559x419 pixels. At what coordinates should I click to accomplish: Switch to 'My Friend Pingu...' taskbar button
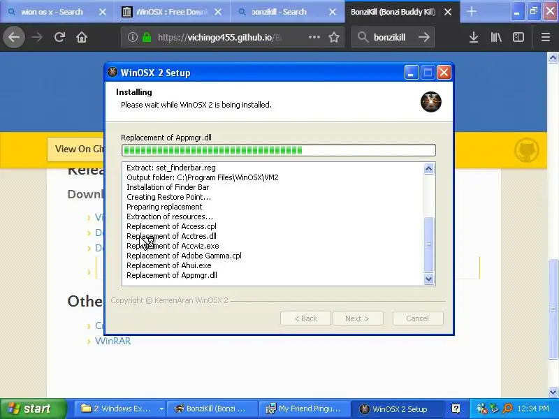coord(305,409)
